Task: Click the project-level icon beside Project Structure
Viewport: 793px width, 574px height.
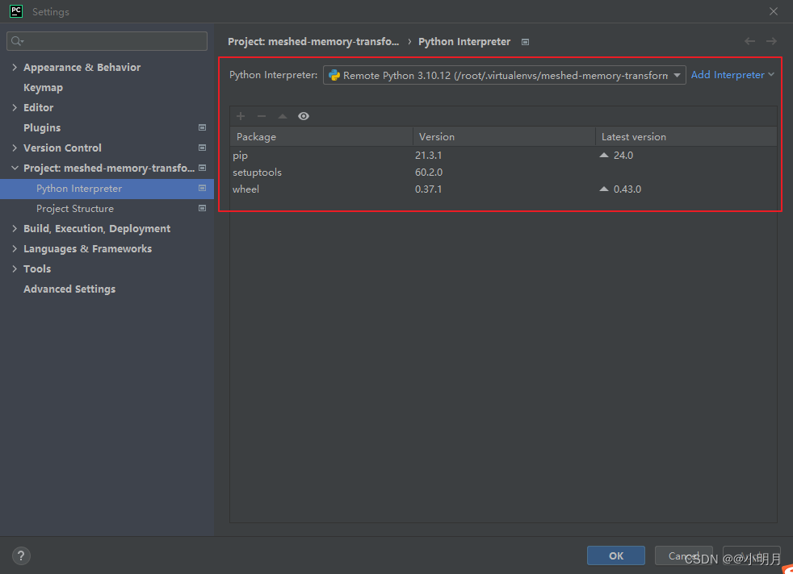Action: tap(203, 209)
